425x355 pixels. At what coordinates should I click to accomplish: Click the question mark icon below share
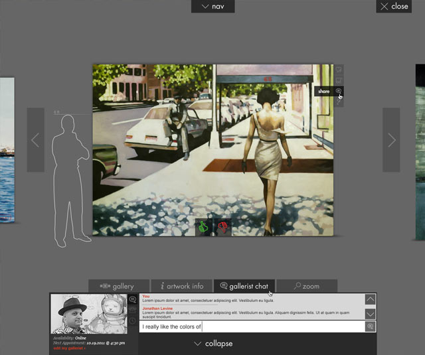point(339,102)
